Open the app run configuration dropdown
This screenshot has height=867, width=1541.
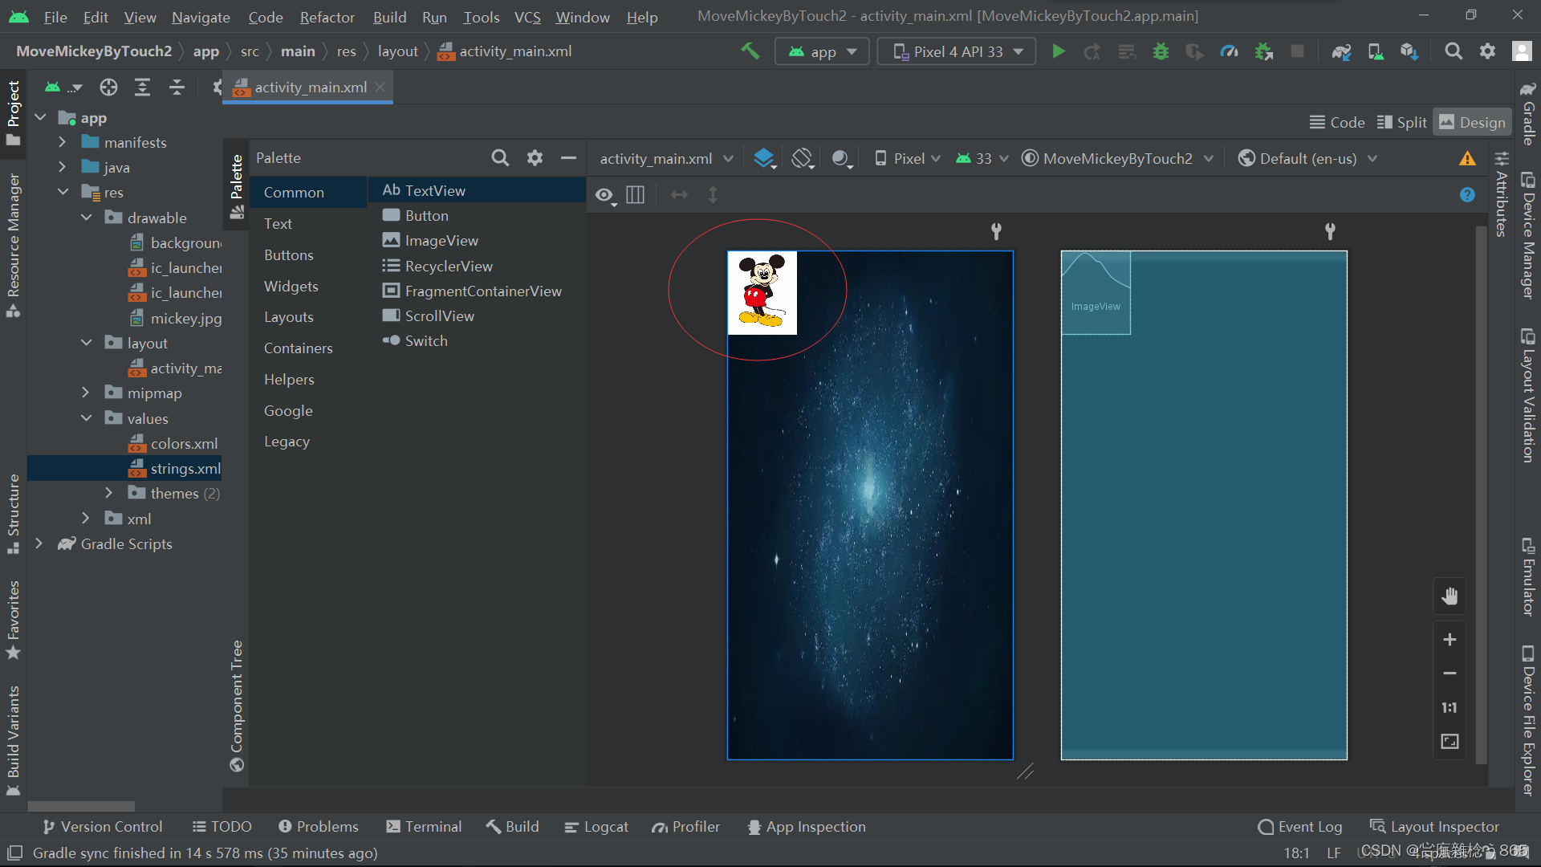(822, 51)
